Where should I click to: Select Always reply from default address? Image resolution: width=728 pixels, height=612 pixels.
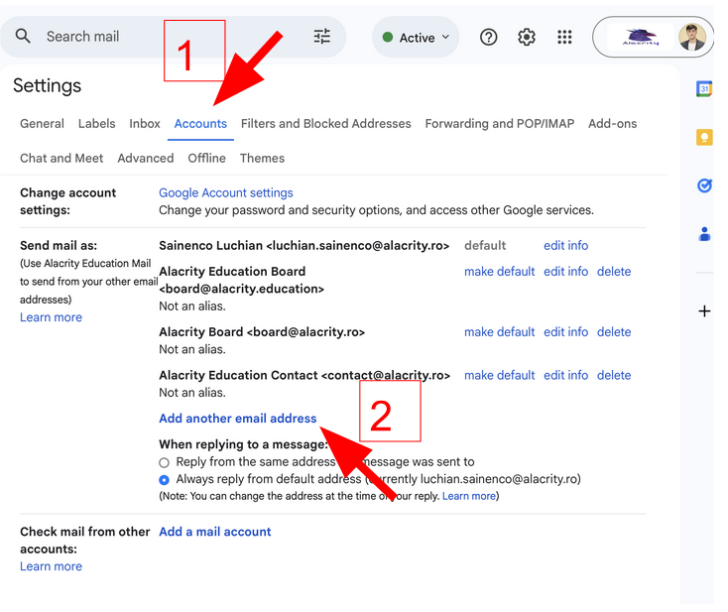pyautogui.click(x=164, y=480)
